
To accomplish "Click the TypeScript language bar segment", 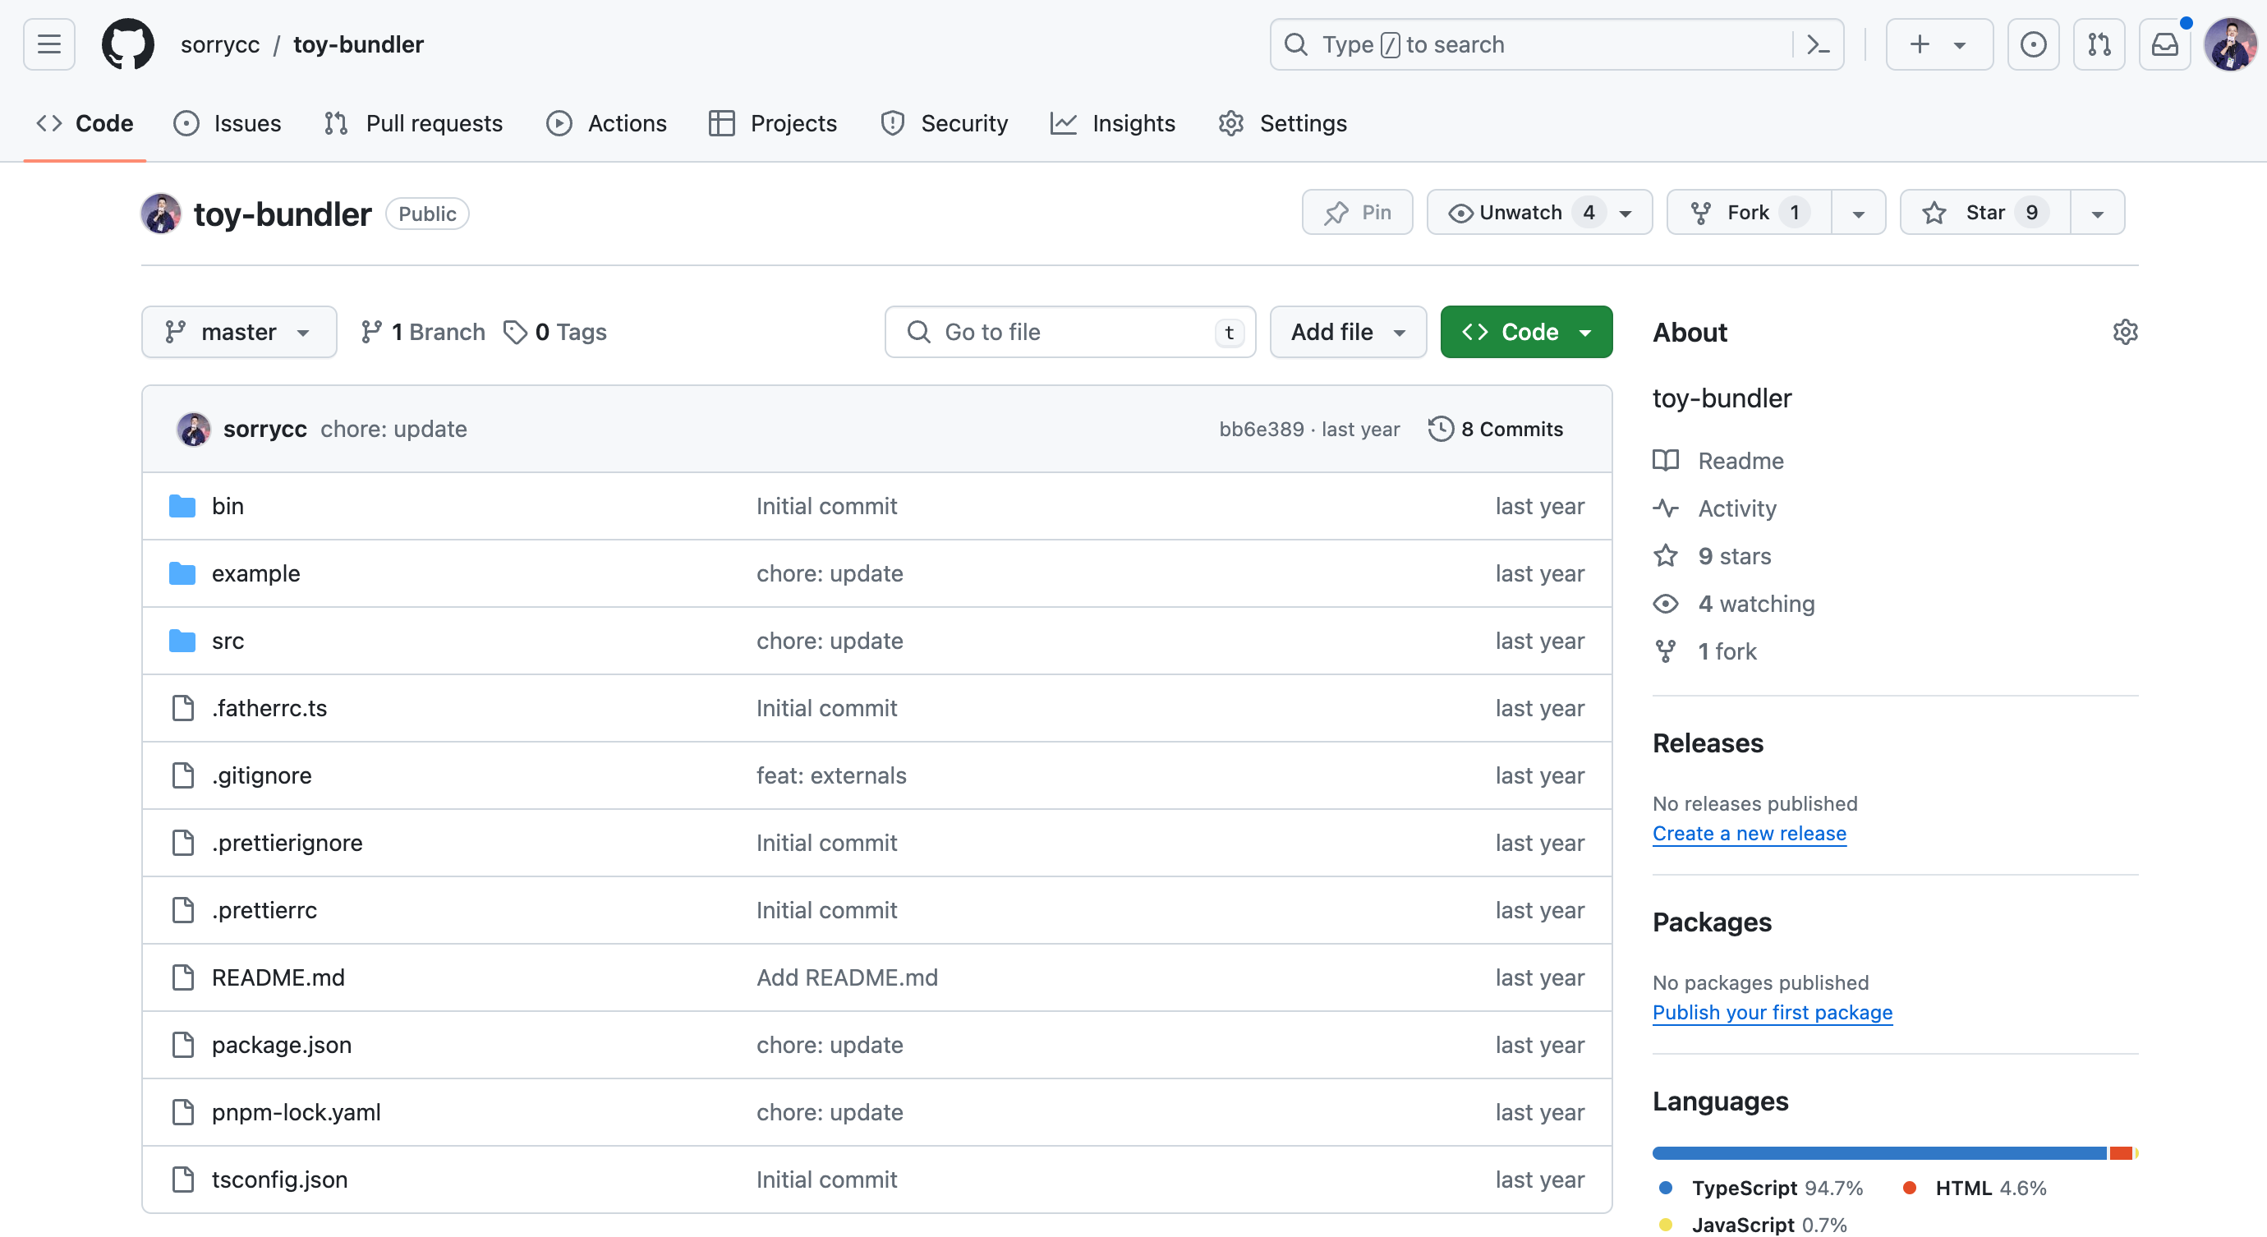I will coord(1879,1152).
